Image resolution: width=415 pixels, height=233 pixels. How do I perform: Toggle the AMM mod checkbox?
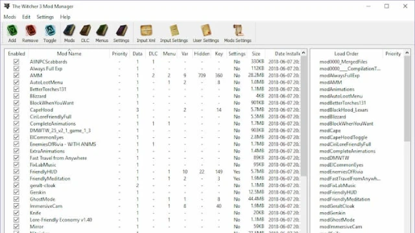pos(16,75)
